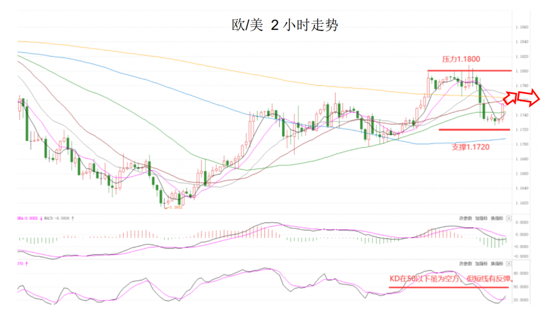The height and width of the screenshot is (311, 541).
Task: Click the 50.0000 KD axis label
Action: pyautogui.click(x=521, y=287)
